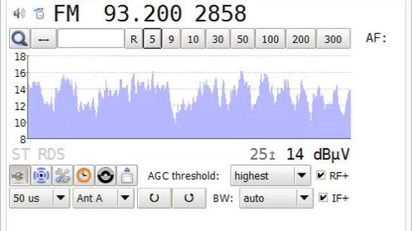Select the 5 step button

tap(153, 38)
